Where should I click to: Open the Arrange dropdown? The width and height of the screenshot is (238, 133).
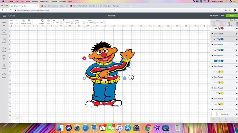tap(42, 21)
